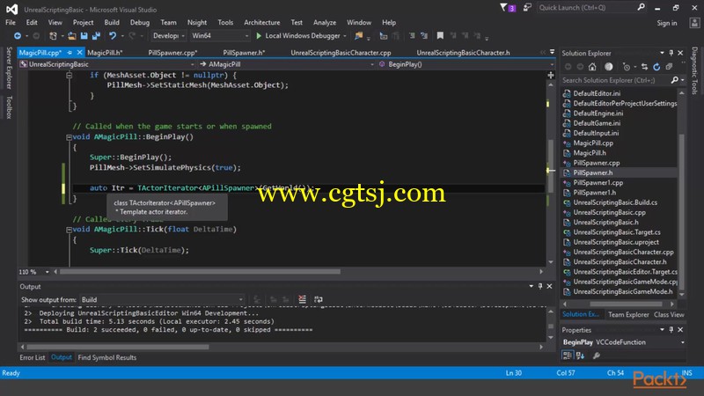Collapse the AMagicPill::BeginPlay function
The height and width of the screenshot is (396, 704).
click(x=69, y=137)
